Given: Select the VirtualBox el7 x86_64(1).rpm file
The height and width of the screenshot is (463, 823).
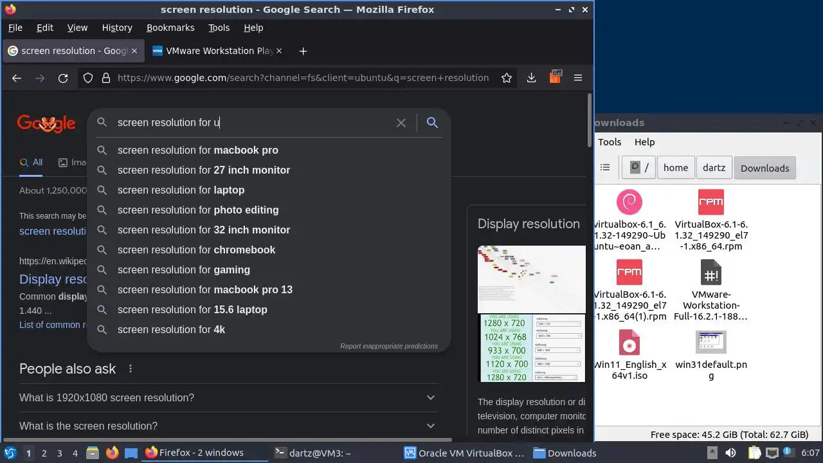Looking at the screenshot, I should tap(629, 289).
